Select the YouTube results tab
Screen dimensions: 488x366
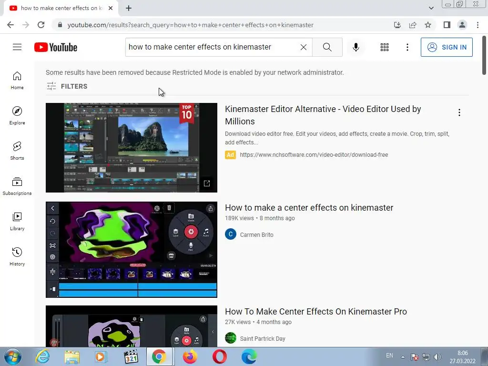point(61,8)
